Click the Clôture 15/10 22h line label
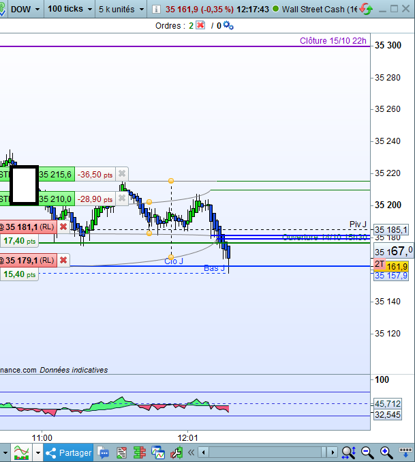 click(x=333, y=41)
